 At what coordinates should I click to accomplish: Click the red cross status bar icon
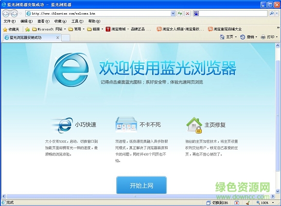[x=237, y=203]
